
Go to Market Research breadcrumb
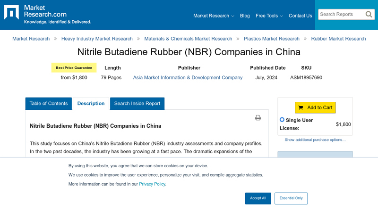click(x=31, y=39)
